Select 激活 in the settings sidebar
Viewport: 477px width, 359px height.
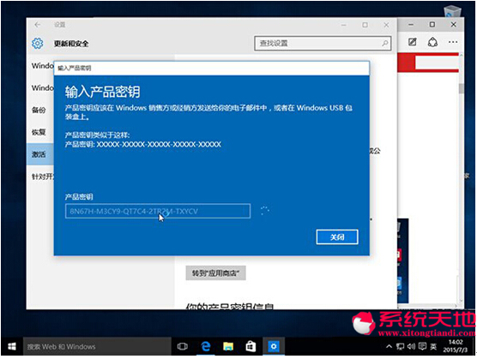point(39,154)
